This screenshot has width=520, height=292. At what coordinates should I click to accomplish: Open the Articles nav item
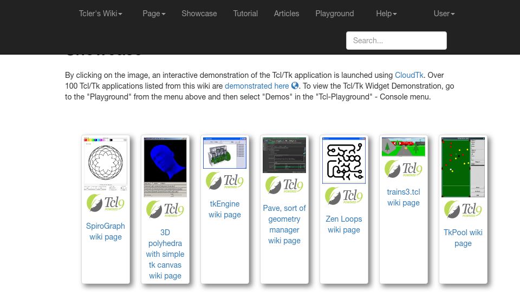click(x=287, y=14)
